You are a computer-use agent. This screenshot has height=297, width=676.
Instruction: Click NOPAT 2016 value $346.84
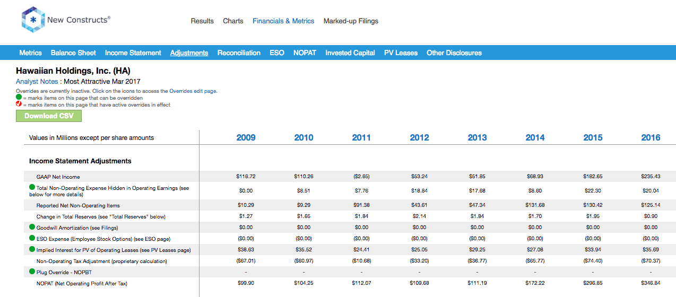pyautogui.click(x=651, y=283)
